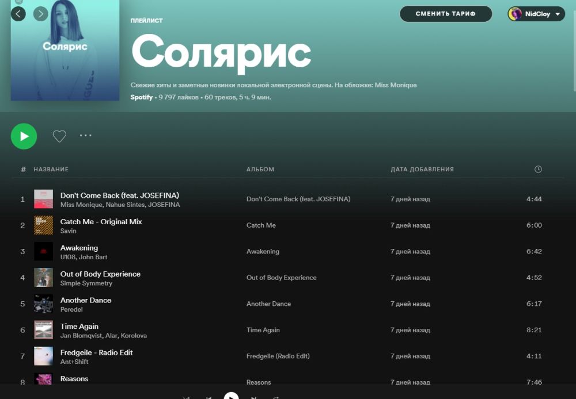Select track title Don't Come Back (feat. JOSEFINA)

(120, 195)
